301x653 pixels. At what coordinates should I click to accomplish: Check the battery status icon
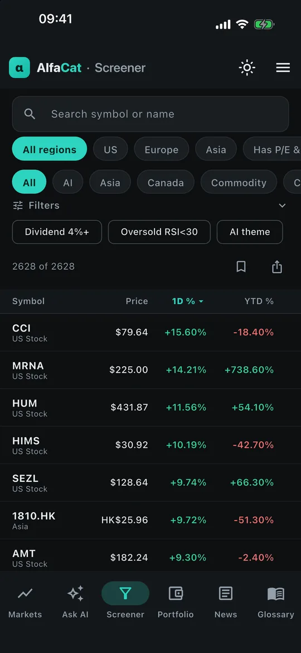pos(264,25)
